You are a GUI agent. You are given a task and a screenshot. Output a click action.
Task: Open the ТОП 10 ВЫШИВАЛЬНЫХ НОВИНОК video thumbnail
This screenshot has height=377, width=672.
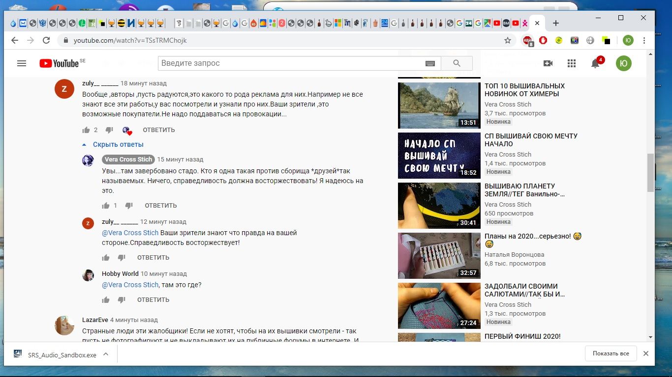439,105
